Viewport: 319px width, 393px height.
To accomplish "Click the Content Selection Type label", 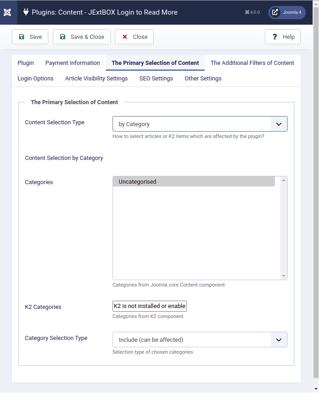I will point(55,122).
